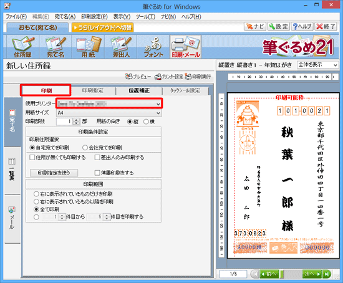Select the おもて(宛て名) tab

coord(37,27)
